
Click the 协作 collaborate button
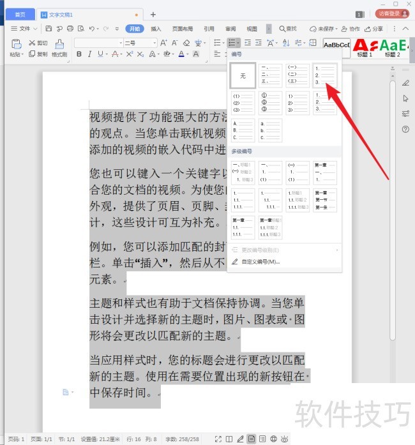click(x=351, y=29)
